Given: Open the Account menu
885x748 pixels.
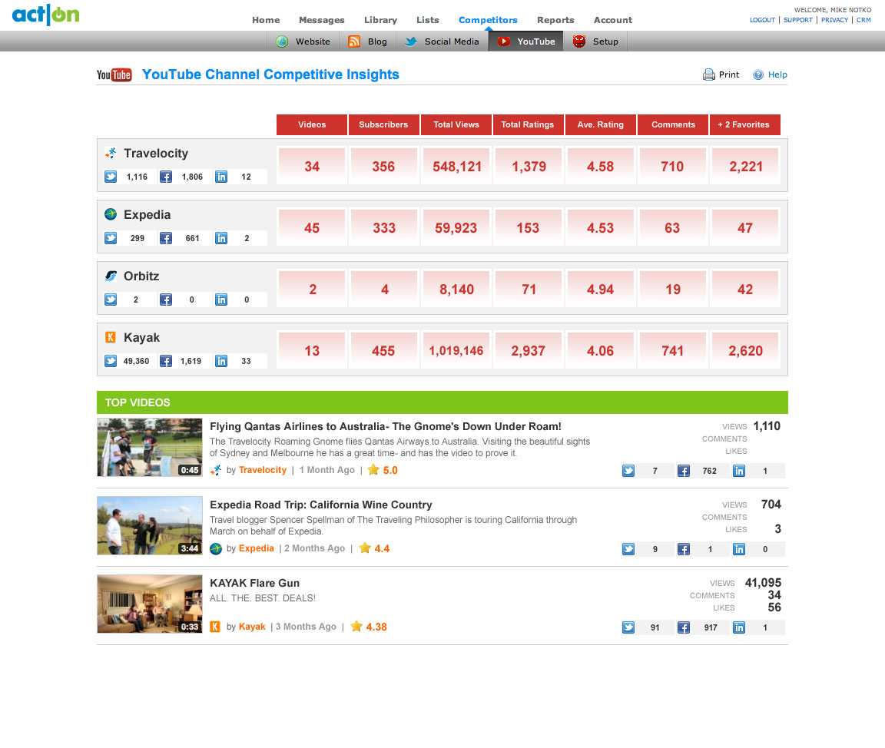Looking at the screenshot, I should point(613,20).
